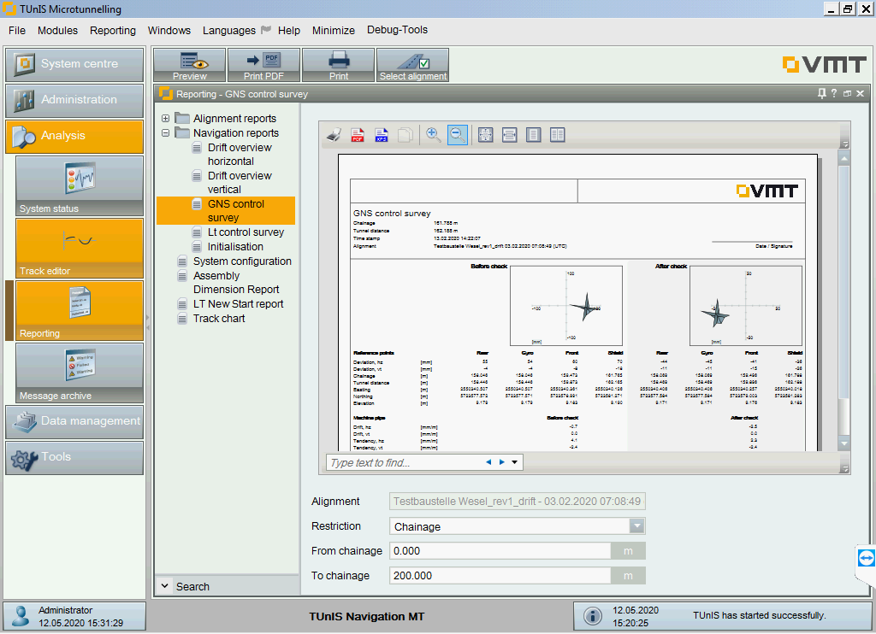Select the Lt control survey report

point(246,232)
